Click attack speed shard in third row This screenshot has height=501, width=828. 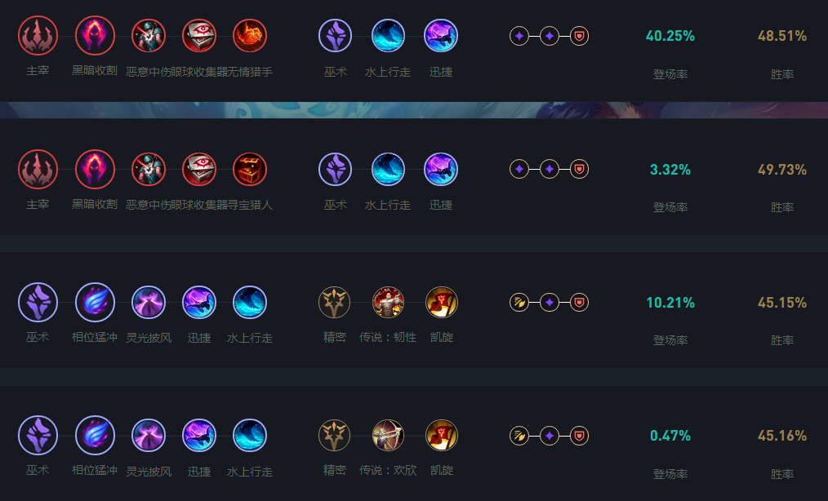pyautogui.click(x=519, y=303)
